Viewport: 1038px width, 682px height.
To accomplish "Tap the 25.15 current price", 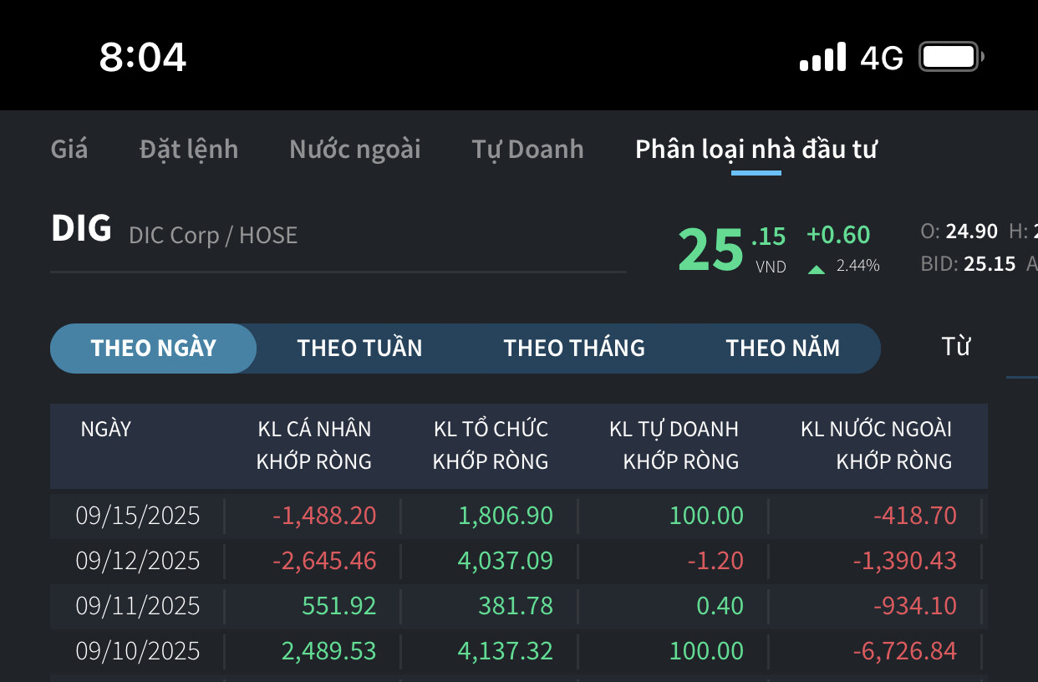I will click(731, 249).
